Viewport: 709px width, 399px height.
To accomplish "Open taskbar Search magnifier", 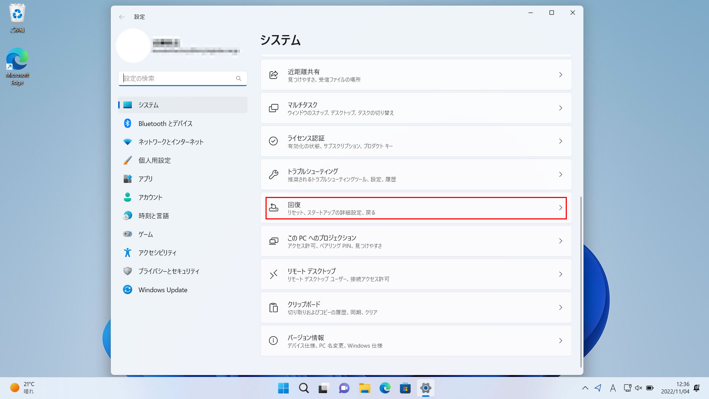I will (304, 388).
